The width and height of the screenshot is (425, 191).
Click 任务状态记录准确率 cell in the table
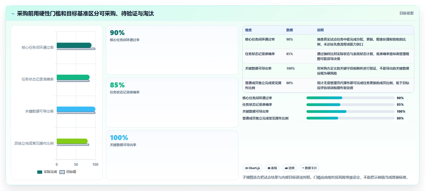(x=260, y=54)
